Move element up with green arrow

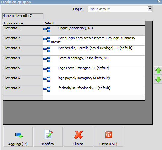tap(158, 71)
